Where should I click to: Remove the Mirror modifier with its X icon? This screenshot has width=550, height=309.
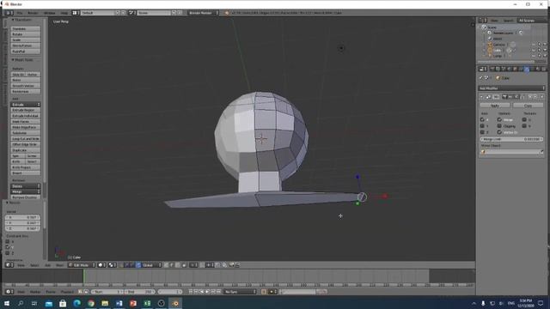542,97
